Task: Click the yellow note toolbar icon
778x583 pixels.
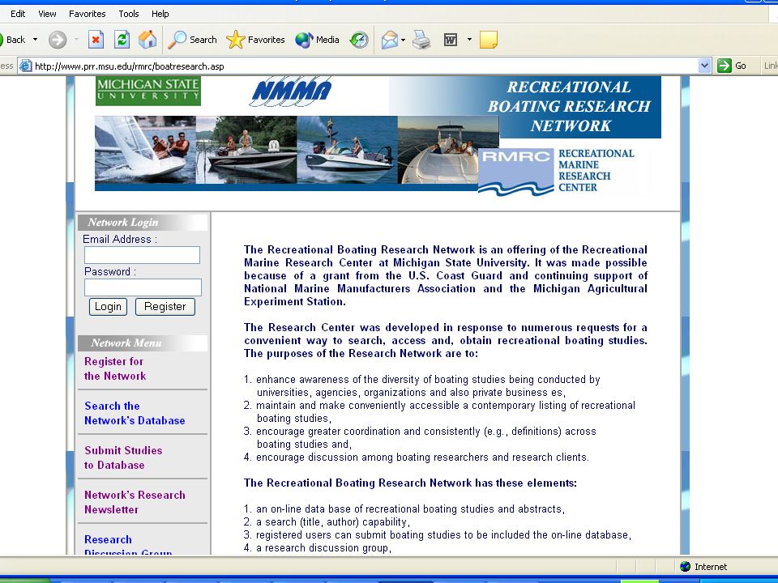Action: click(x=489, y=40)
